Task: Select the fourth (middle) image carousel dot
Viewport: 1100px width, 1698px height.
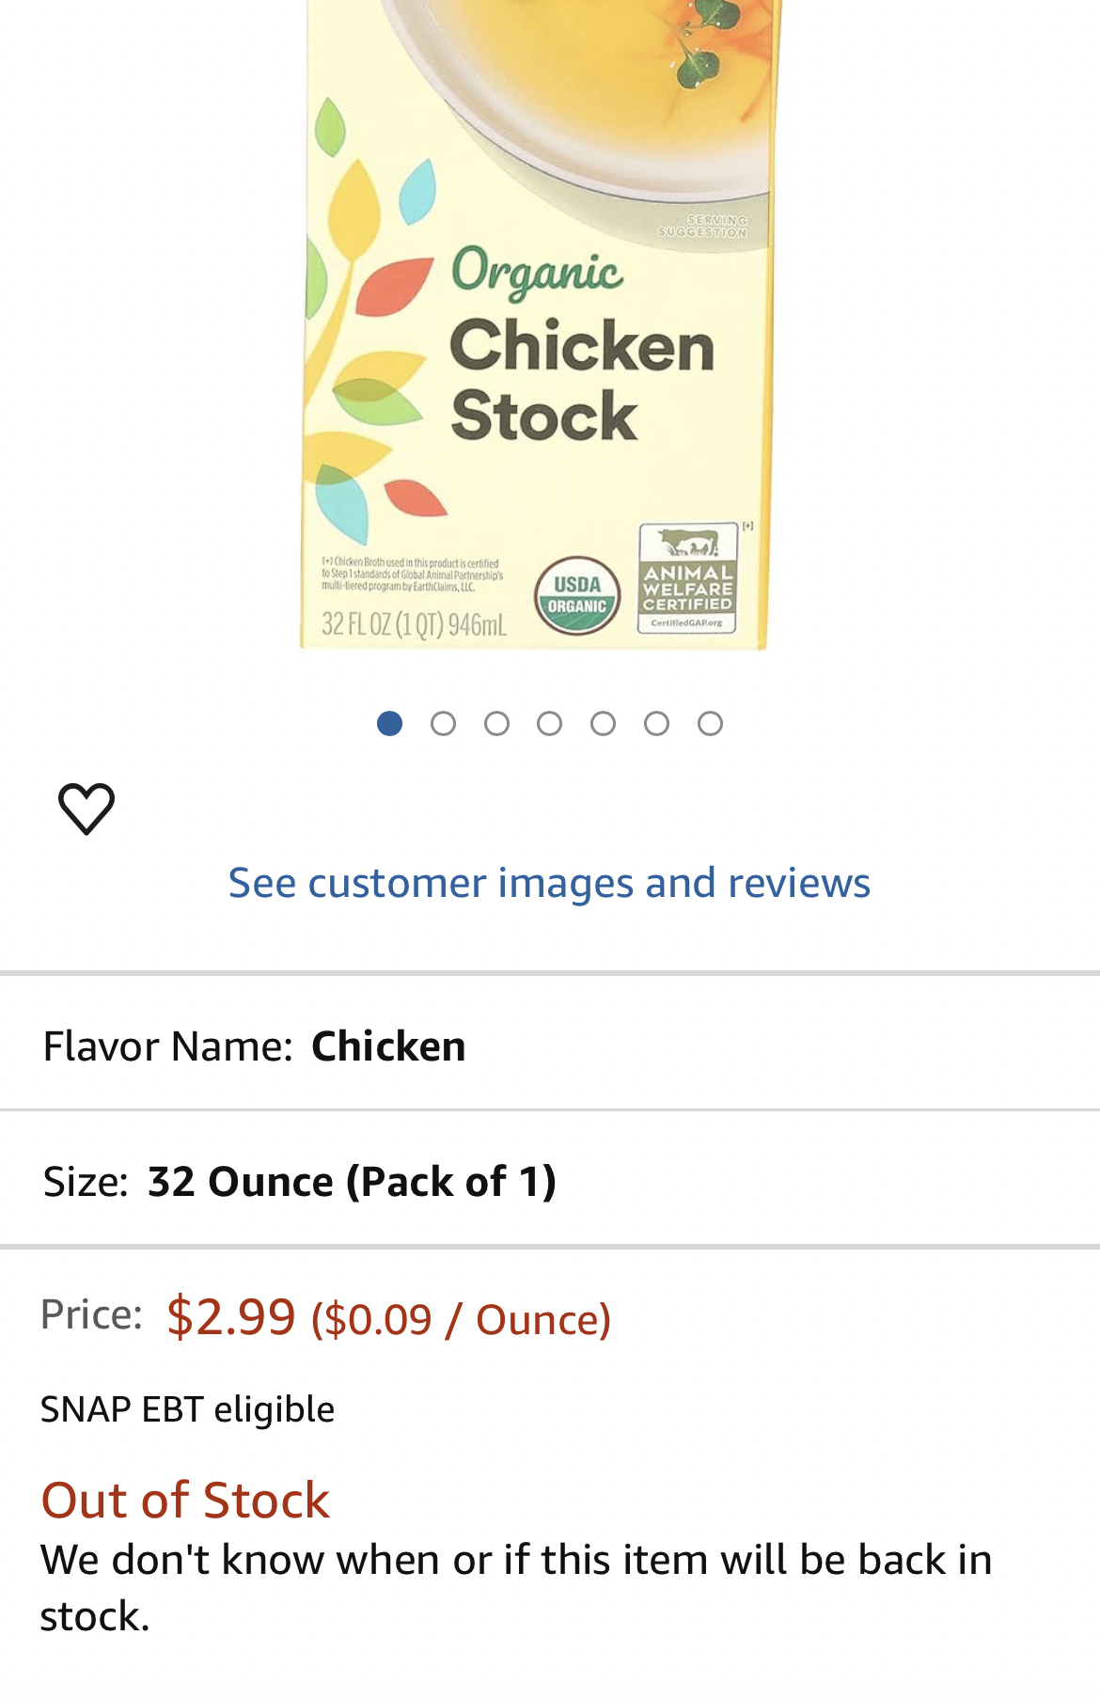Action: 550,723
